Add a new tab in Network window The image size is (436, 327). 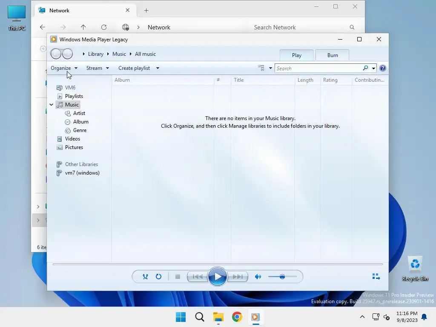click(146, 11)
